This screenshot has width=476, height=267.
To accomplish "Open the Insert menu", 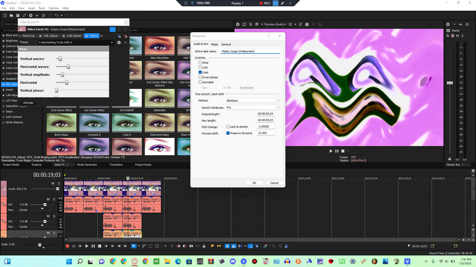I will [x=31, y=8].
